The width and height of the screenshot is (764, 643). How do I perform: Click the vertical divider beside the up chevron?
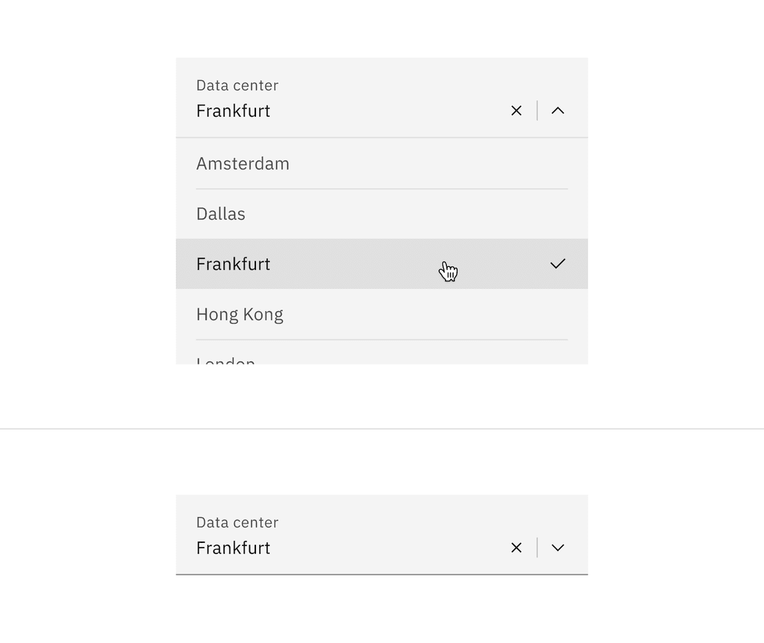[537, 111]
